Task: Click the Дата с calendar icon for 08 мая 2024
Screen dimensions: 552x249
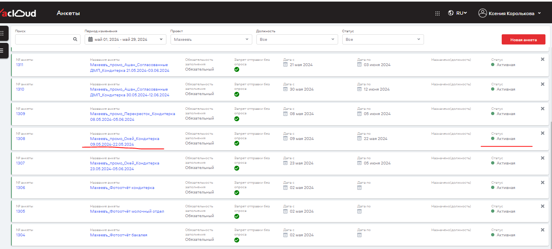Action: [285, 113]
